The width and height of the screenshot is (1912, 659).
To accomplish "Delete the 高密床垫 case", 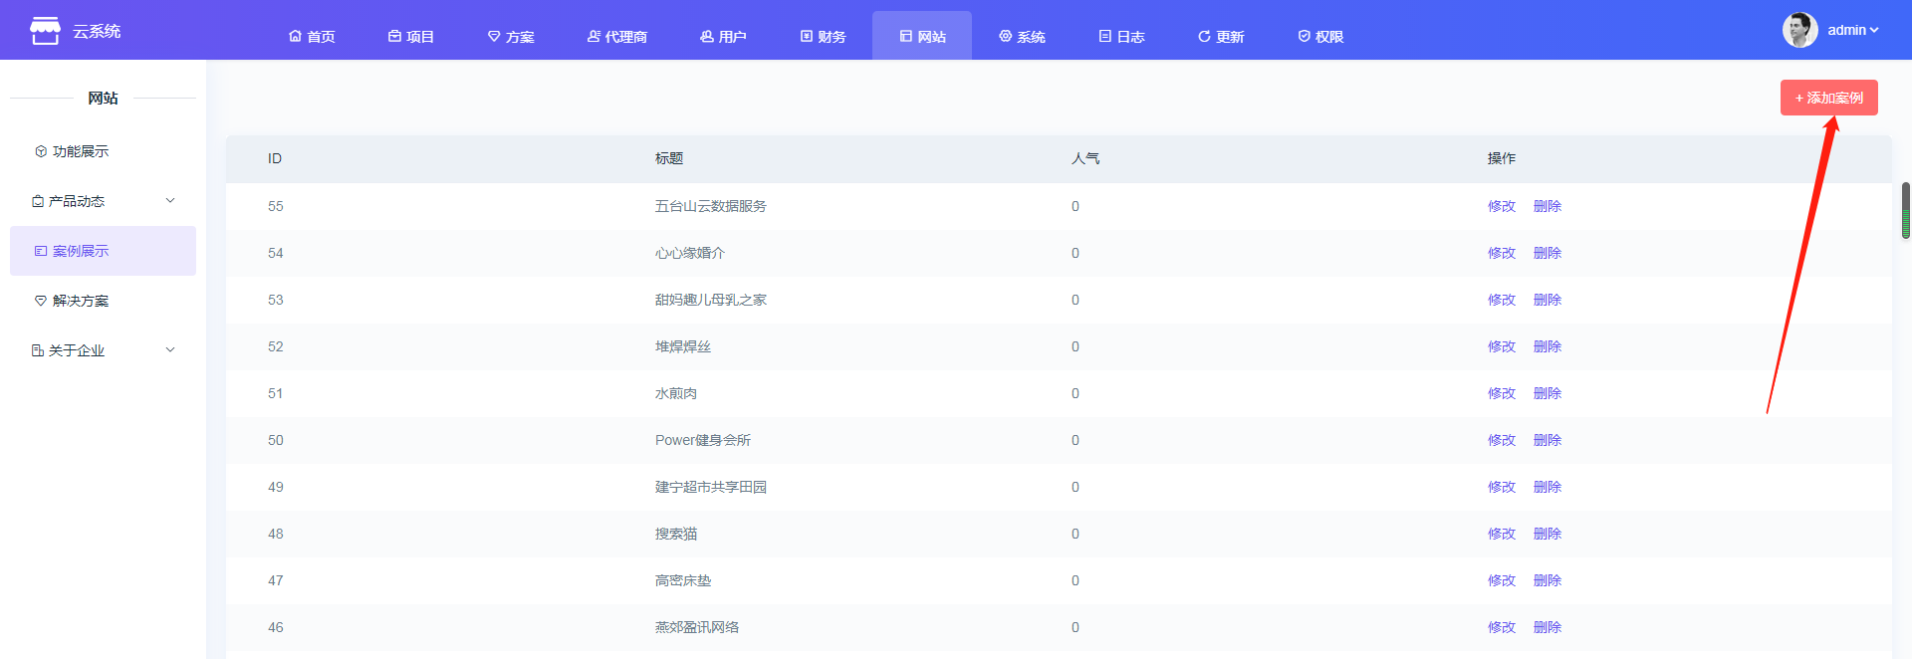I will point(1548,580).
